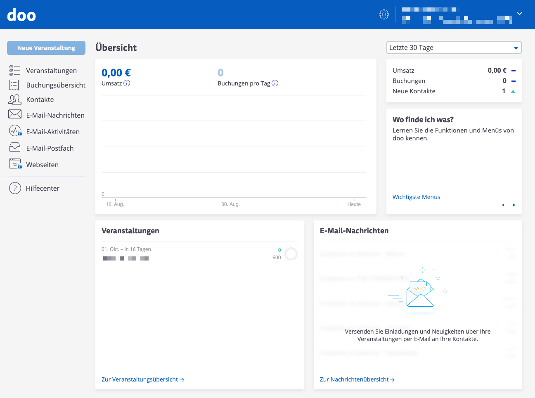
Task: Click the Hilfecenter question mark icon
Action: click(x=15, y=188)
